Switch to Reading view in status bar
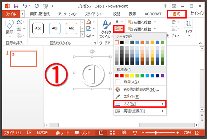 pos(124,133)
